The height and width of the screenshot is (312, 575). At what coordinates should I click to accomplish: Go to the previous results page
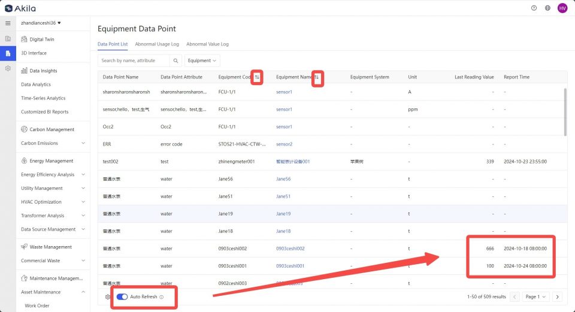[515, 296]
